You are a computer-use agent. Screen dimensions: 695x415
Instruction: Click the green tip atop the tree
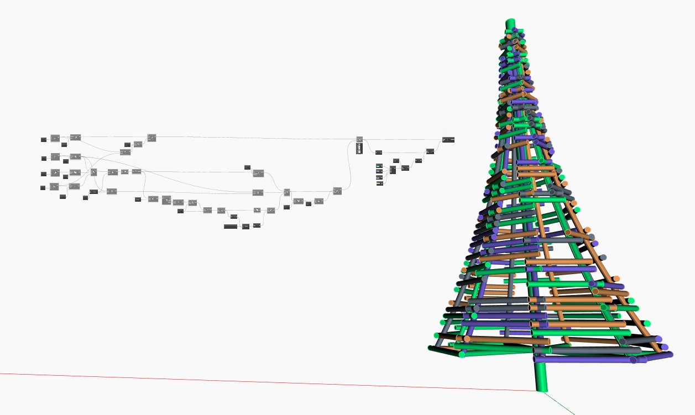coord(510,24)
